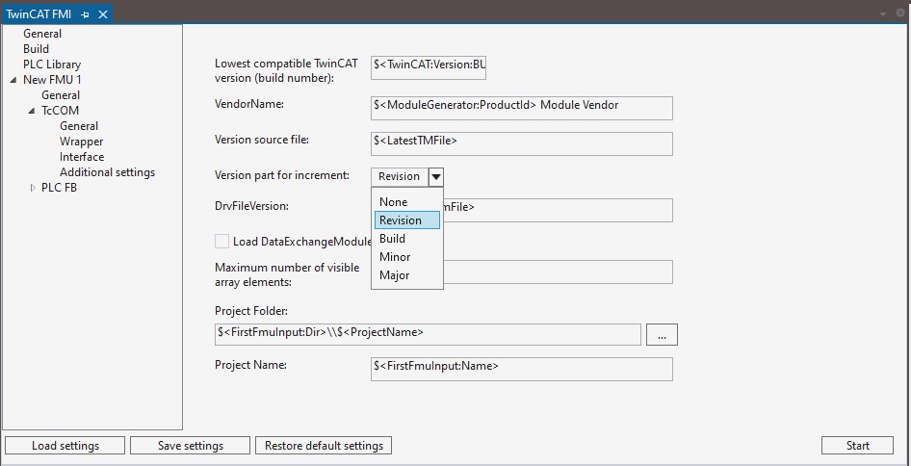Image resolution: width=911 pixels, height=466 pixels.
Task: Click Restore default settings button
Action: point(324,446)
